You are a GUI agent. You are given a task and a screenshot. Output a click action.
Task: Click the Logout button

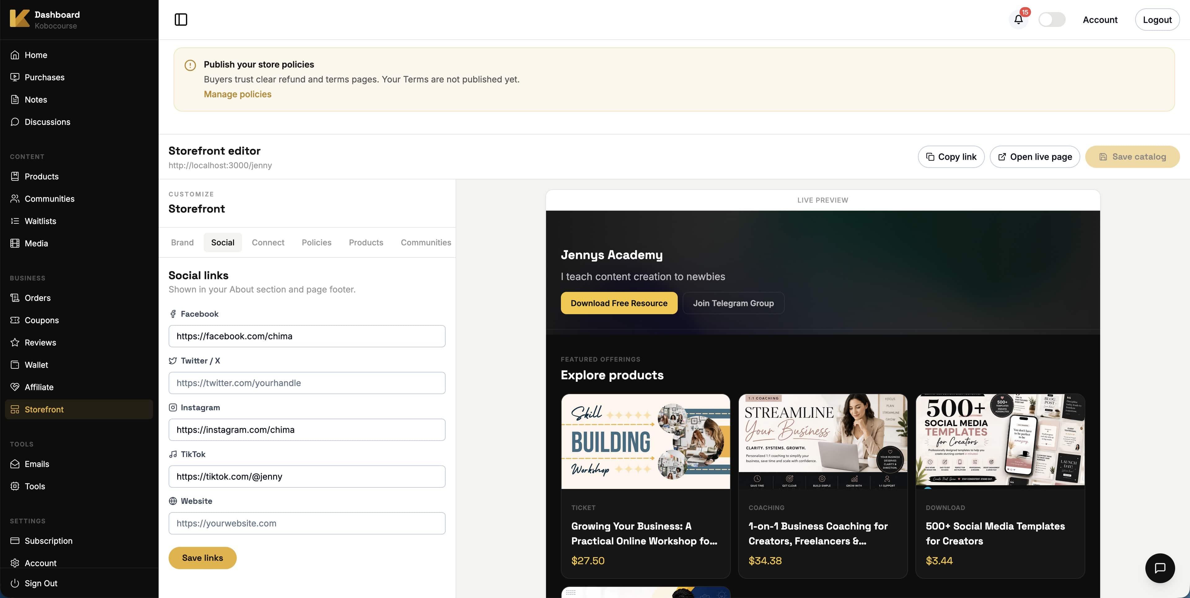coord(1157,20)
